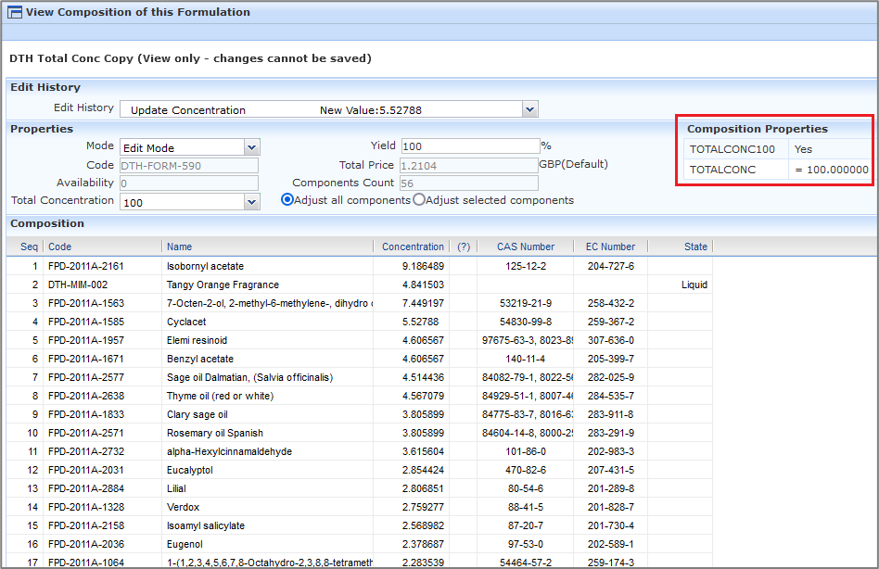This screenshot has width=879, height=569.
Task: Sort by the CAS Number column header
Action: (526, 247)
